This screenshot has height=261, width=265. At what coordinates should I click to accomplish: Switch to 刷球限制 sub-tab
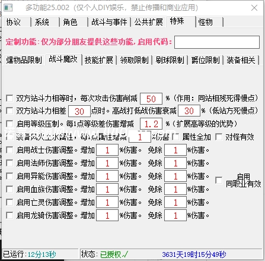[x=170, y=60]
